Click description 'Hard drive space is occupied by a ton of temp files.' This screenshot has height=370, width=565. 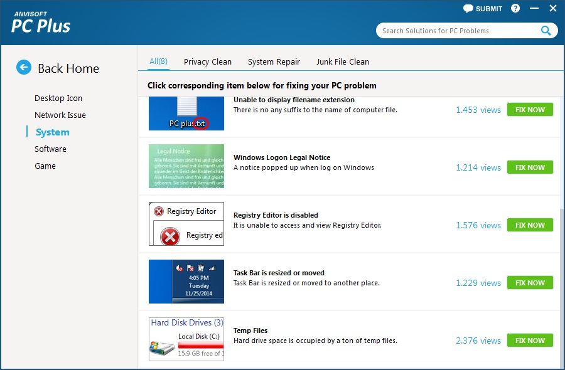pos(315,341)
